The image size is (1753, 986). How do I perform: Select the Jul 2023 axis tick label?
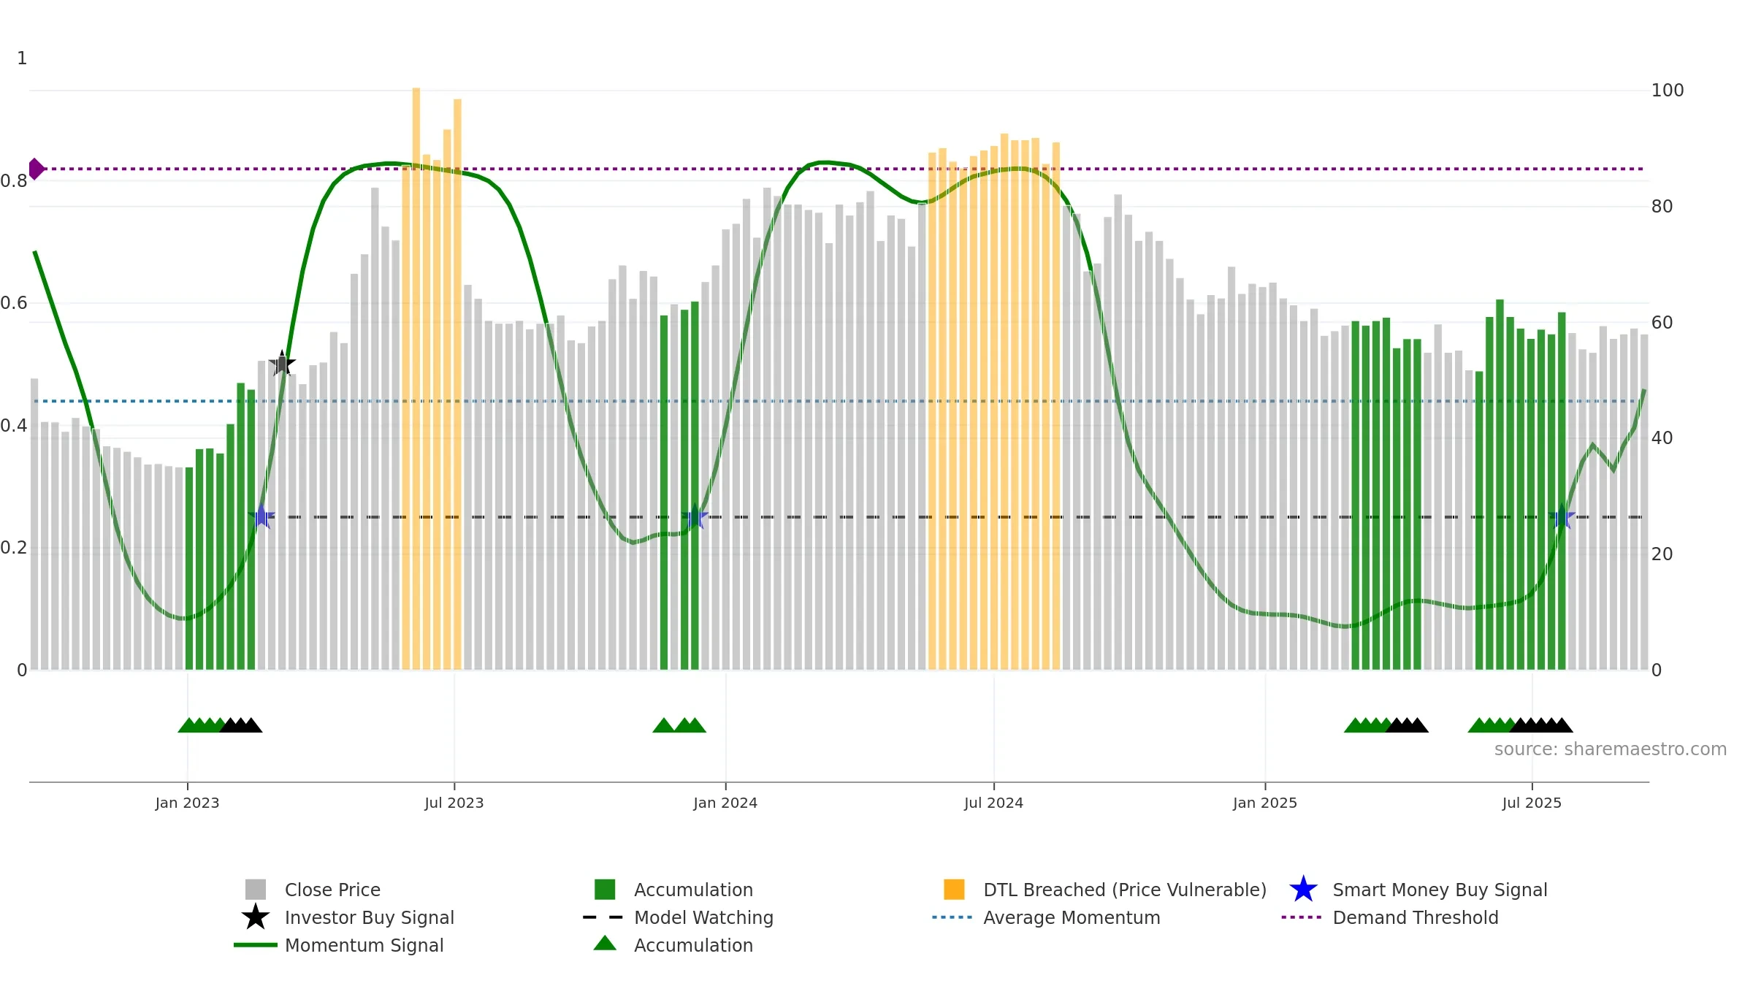point(454,803)
